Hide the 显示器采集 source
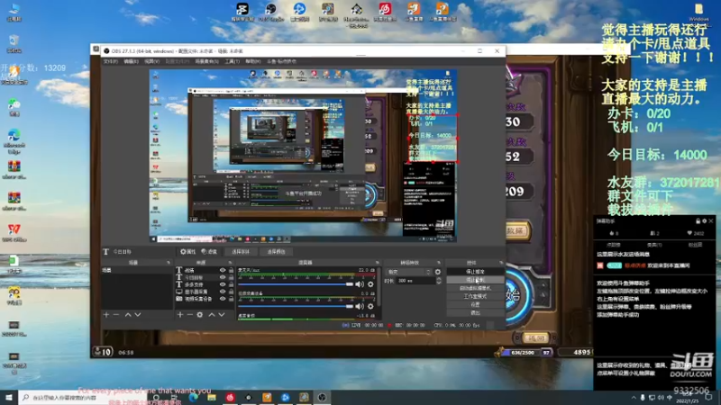Image resolution: width=721 pixels, height=405 pixels. [223, 292]
